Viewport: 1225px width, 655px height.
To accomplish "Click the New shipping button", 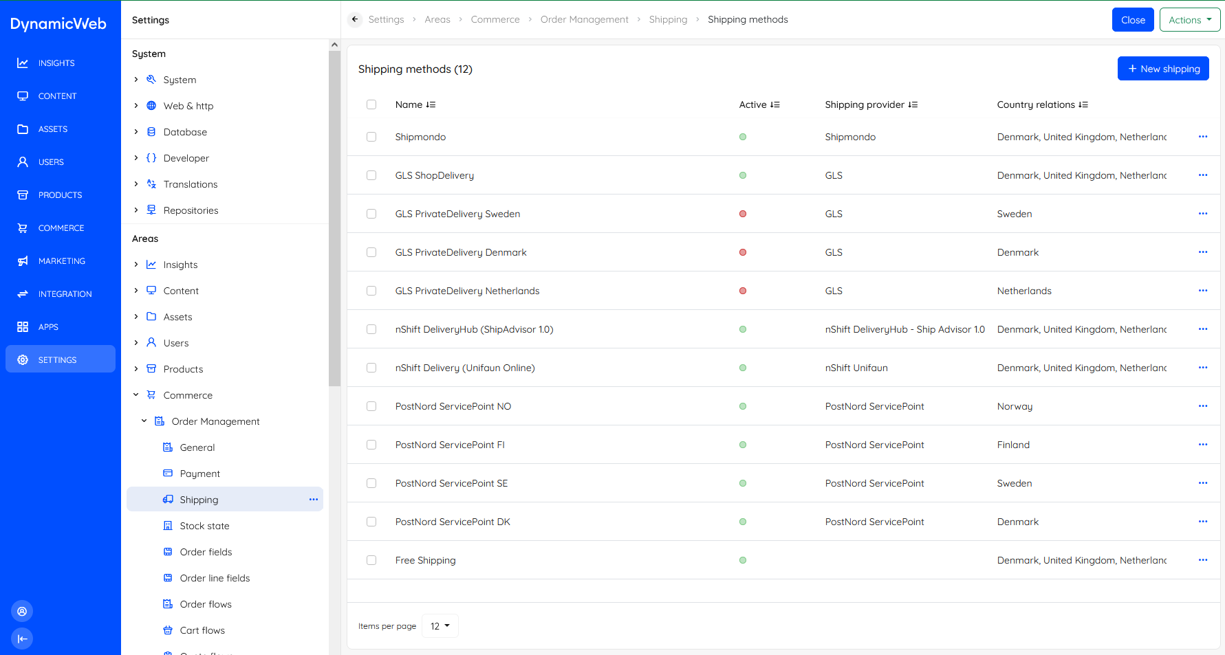I will pos(1163,69).
